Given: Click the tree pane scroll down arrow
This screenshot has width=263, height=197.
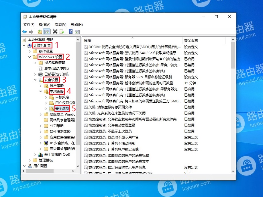Looking at the screenshot, I should pyautogui.click(x=78, y=166).
